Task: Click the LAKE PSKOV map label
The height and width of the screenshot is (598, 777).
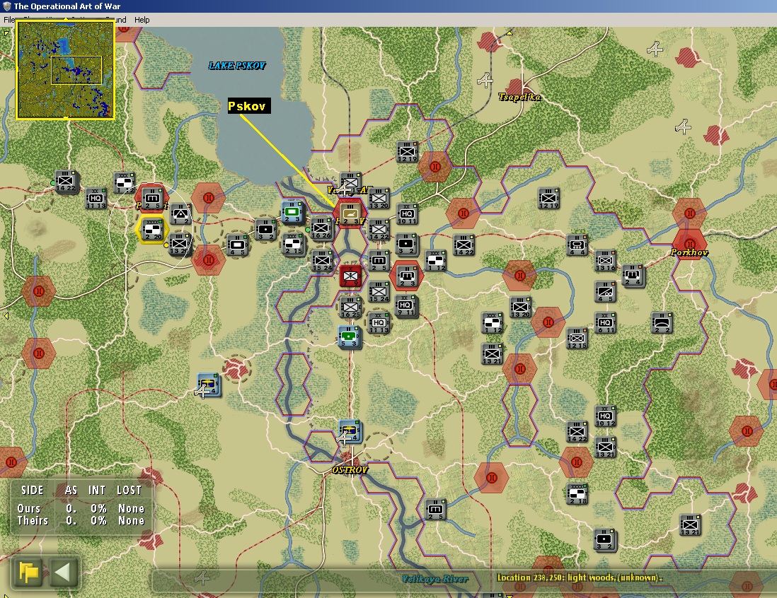Action: point(237,65)
